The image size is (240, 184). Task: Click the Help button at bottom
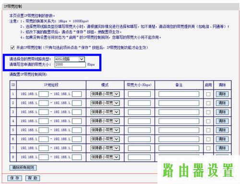(33, 178)
